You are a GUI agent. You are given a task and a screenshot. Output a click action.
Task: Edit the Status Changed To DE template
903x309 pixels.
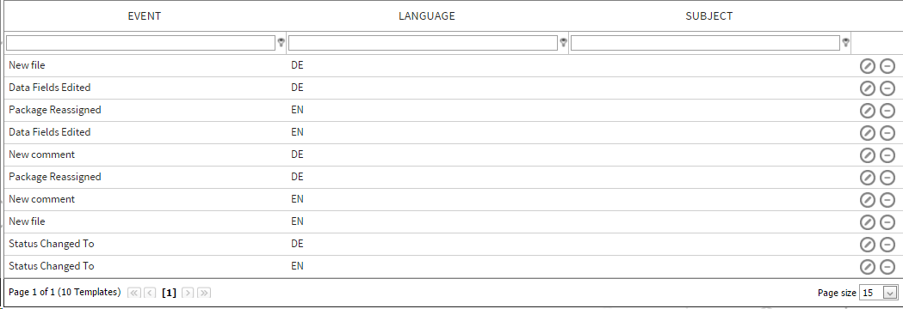[867, 245]
